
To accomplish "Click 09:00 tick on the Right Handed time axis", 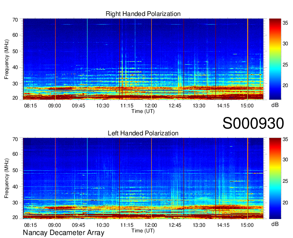I will click(55, 106).
